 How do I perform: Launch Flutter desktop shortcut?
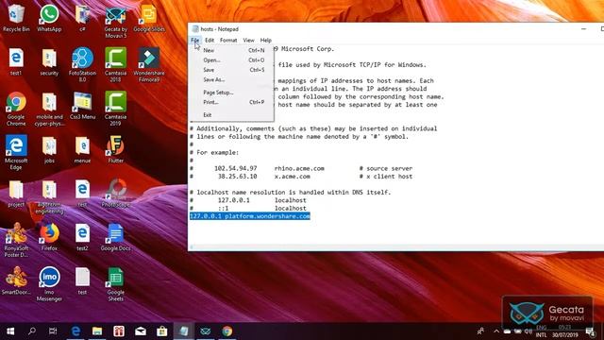pos(115,149)
